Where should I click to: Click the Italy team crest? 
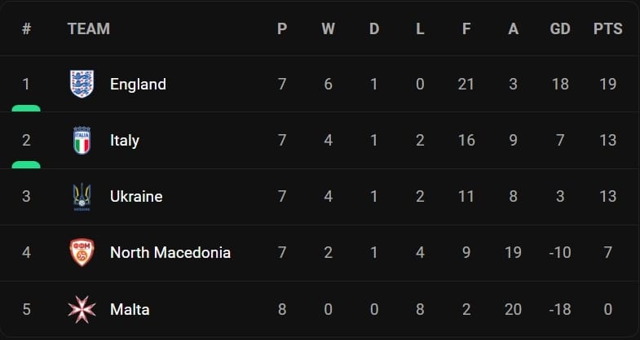coord(82,141)
